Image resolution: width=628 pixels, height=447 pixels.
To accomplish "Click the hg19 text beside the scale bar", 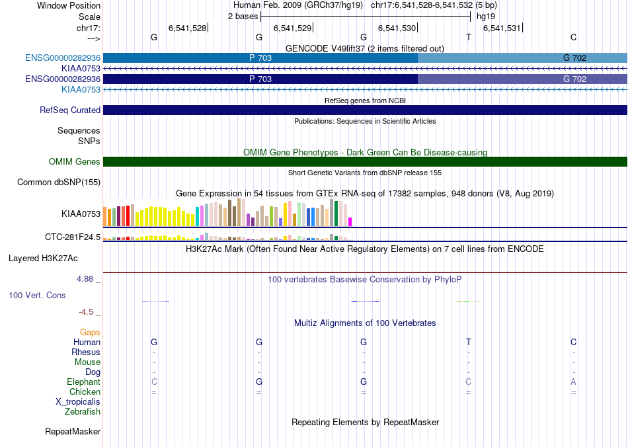I will (486, 17).
